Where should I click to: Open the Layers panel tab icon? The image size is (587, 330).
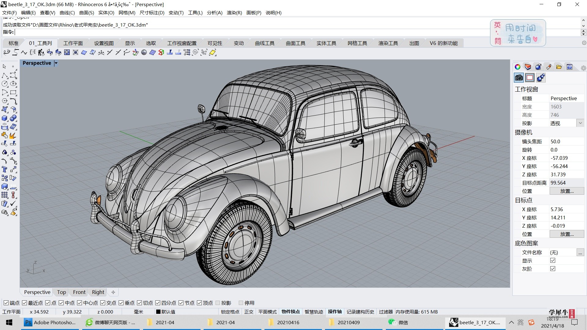click(x=528, y=67)
